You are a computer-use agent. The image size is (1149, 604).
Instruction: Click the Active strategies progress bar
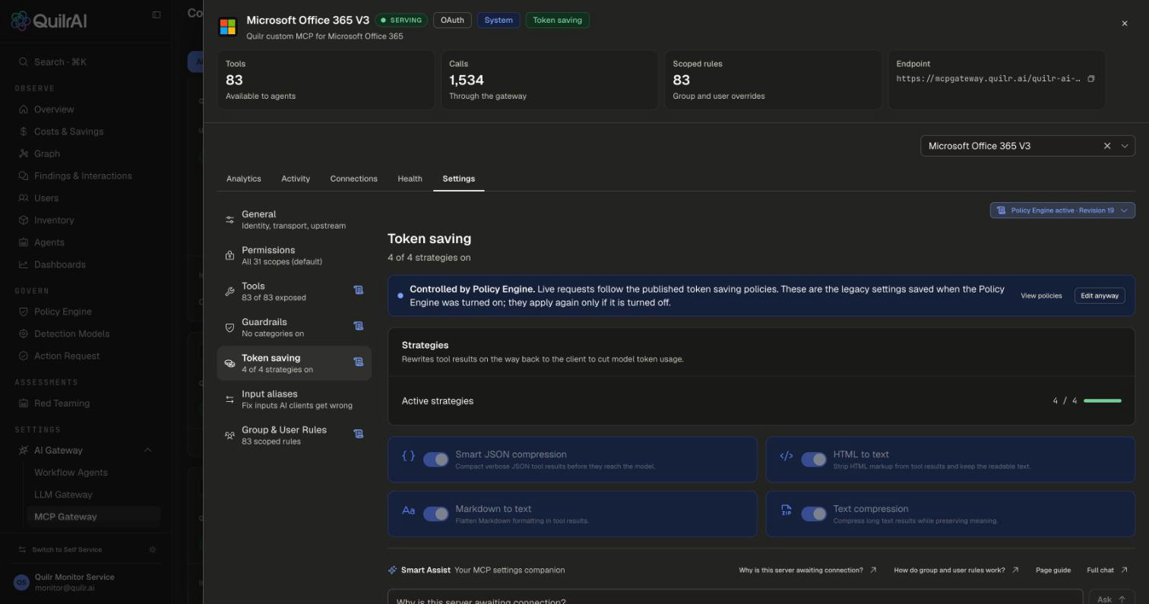1103,400
